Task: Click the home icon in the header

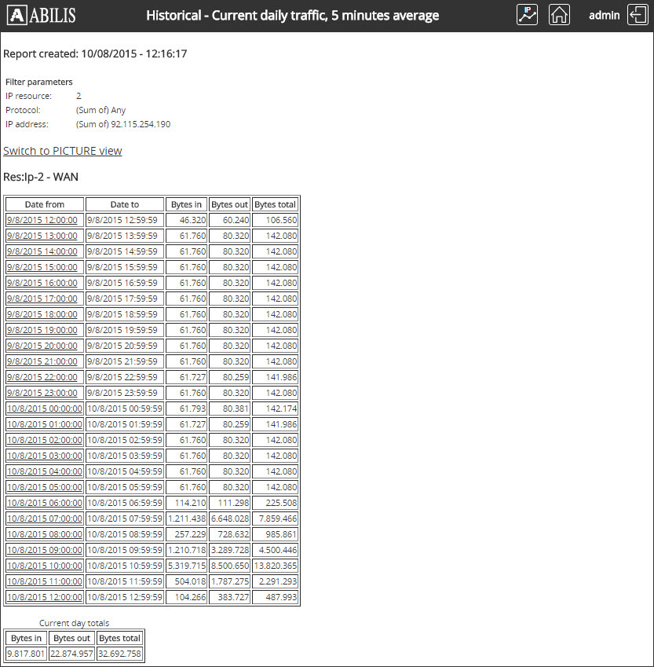Action: pos(559,14)
